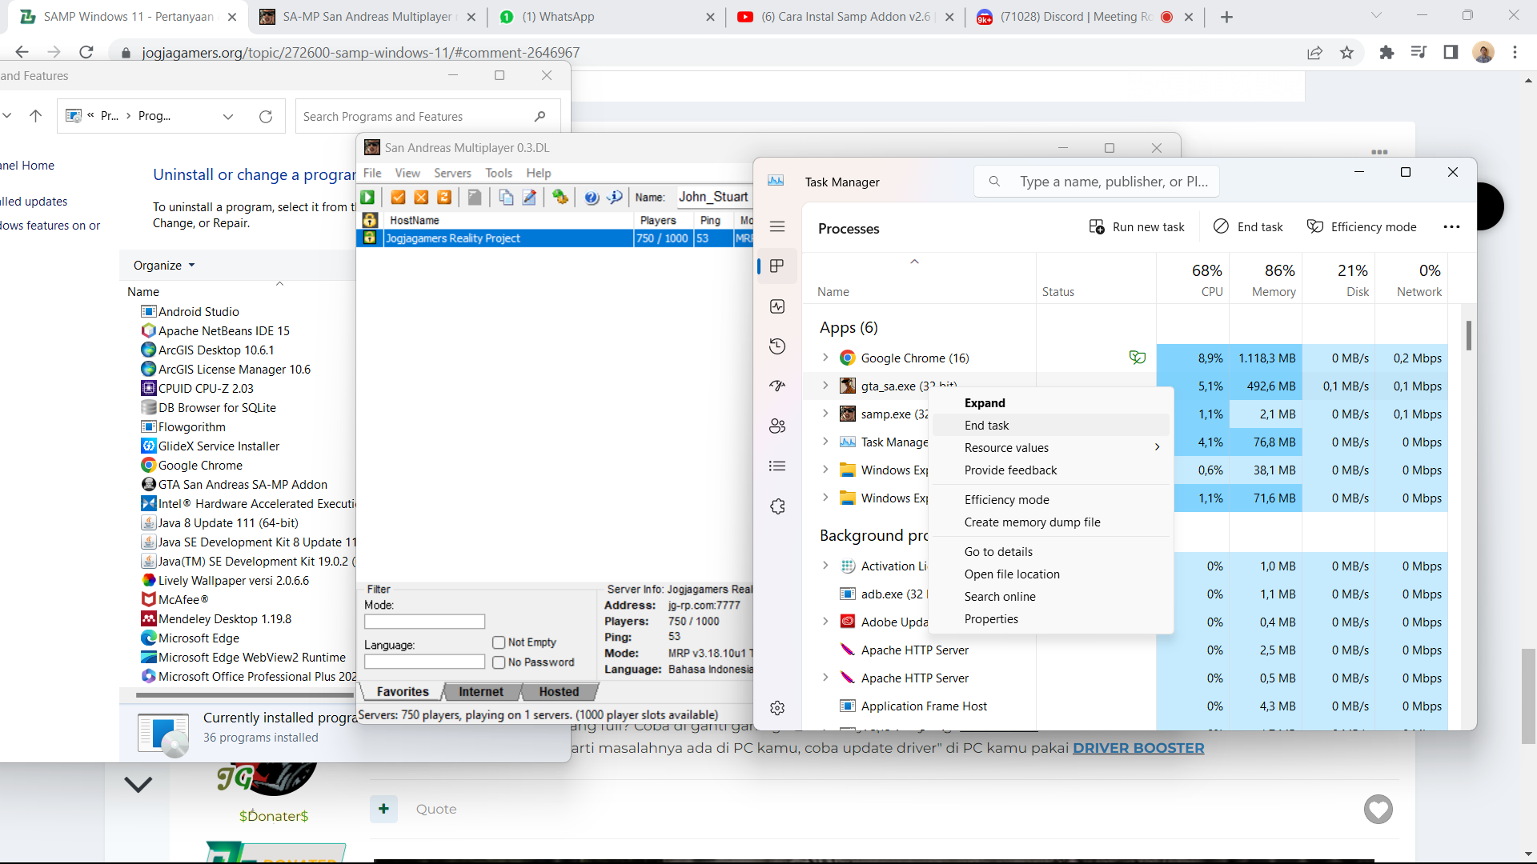Viewport: 1537px width, 864px height.
Task: Tick the No Password filter checkbox
Action: tap(499, 662)
